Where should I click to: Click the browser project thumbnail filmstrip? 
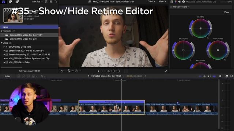(x=13, y=15)
